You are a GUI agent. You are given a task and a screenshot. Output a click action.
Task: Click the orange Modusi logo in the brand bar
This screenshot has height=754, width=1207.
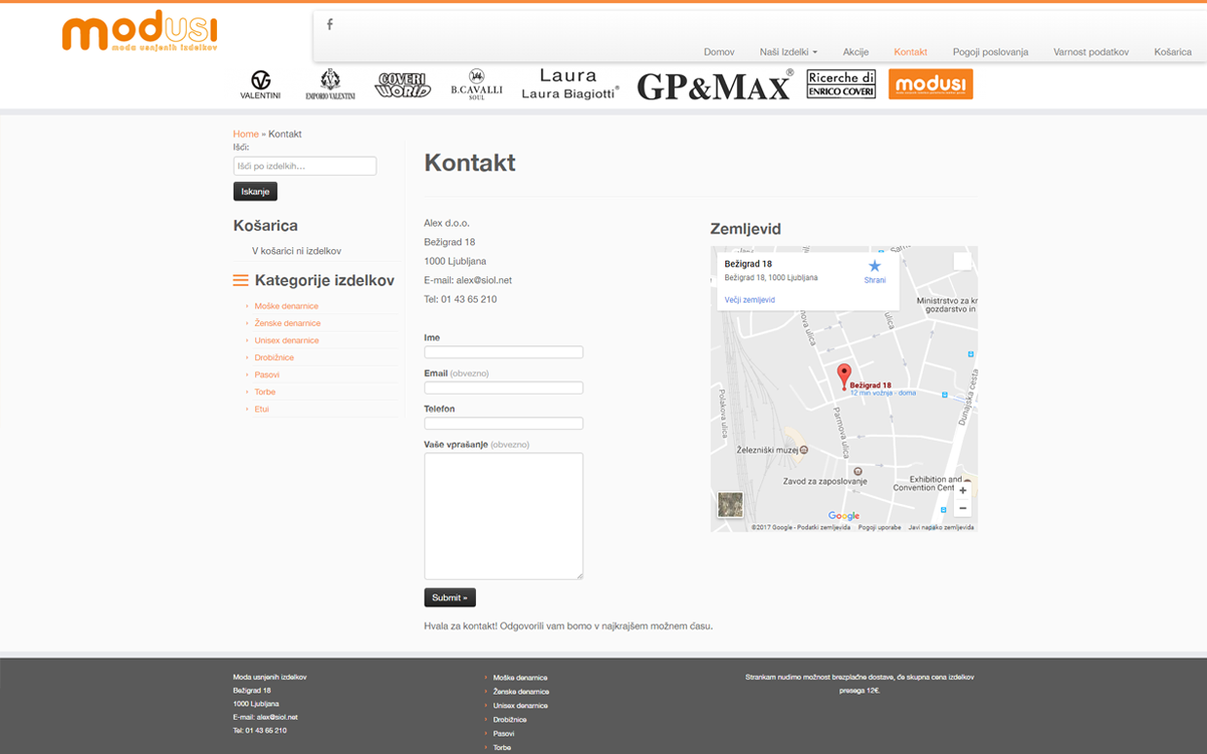930,84
